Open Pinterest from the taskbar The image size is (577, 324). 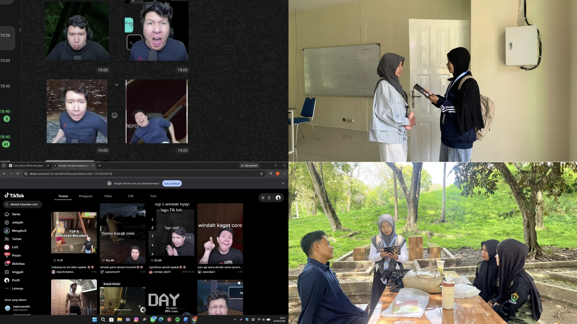click(x=169, y=319)
